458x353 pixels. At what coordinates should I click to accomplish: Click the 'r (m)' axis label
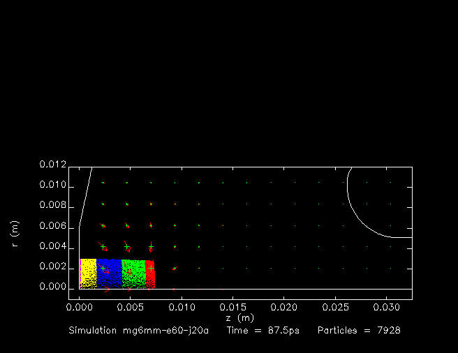pos(15,234)
